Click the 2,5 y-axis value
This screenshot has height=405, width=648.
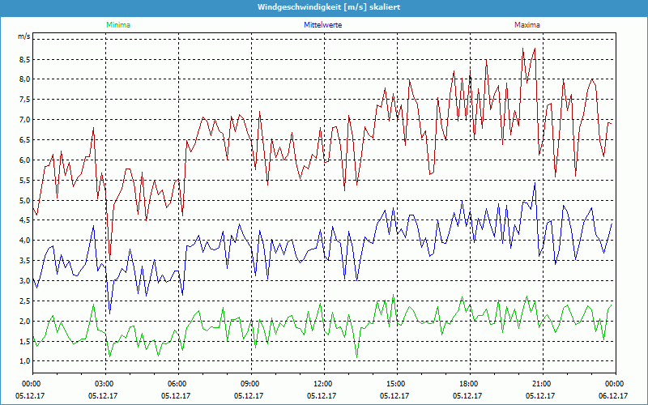point(25,301)
